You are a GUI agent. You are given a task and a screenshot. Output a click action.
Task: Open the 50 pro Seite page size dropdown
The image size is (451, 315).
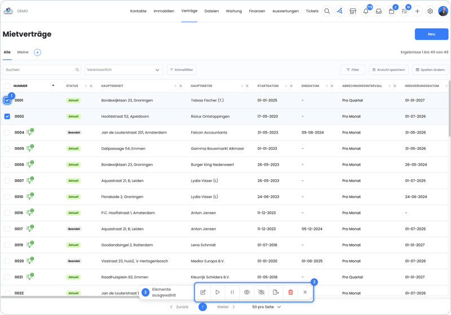[266, 307]
